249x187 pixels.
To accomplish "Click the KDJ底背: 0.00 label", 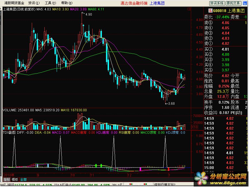I will tap(107, 133).
